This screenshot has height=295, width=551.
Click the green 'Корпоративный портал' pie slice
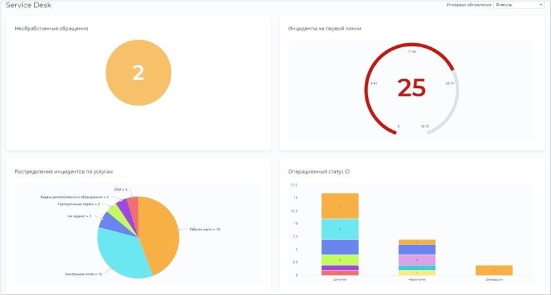click(x=115, y=211)
